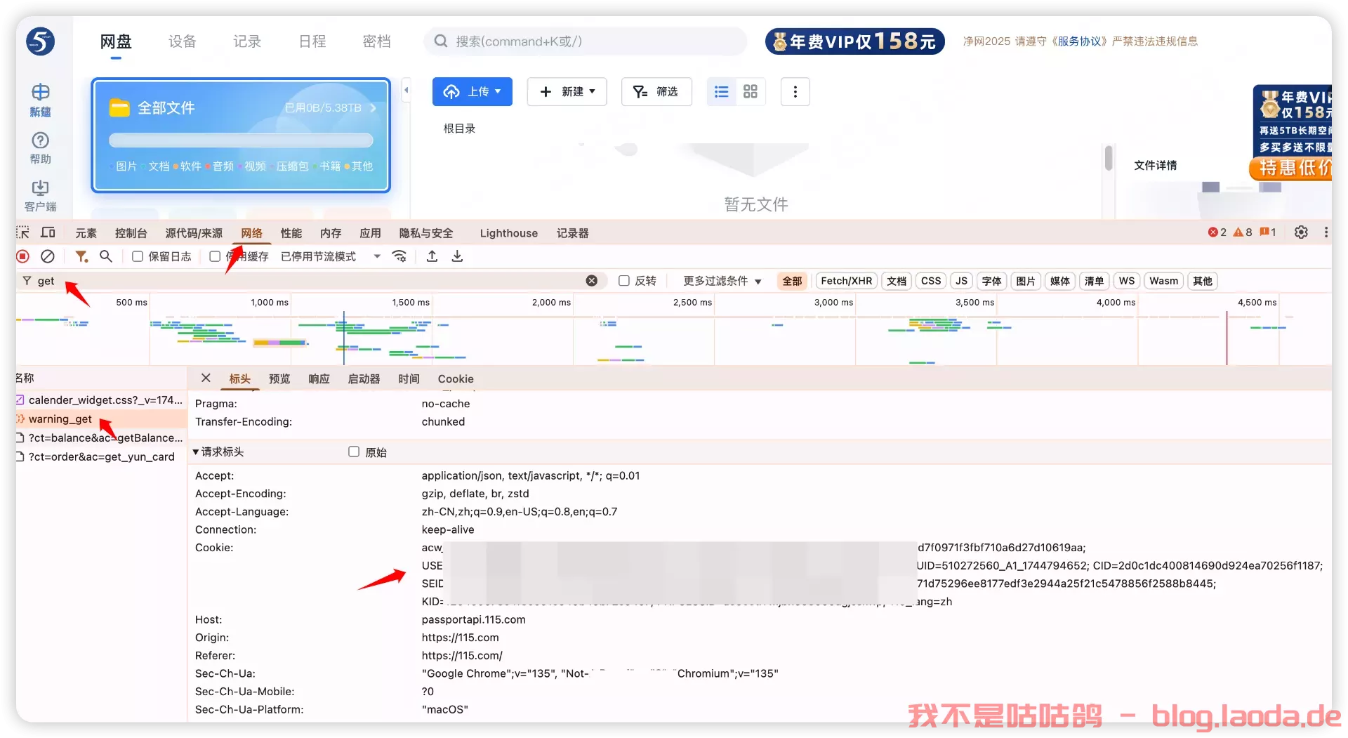Click the 新建 sidebar icon
This screenshot has width=1348, height=738.
40,100
